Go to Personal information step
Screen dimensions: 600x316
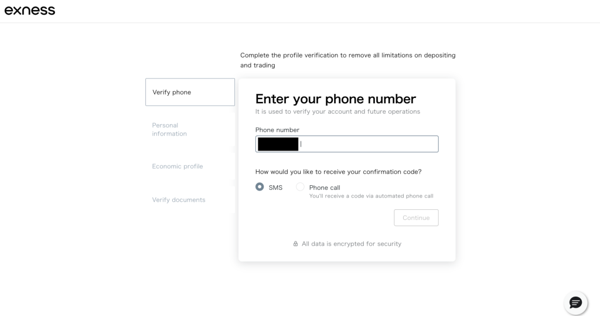click(x=169, y=130)
